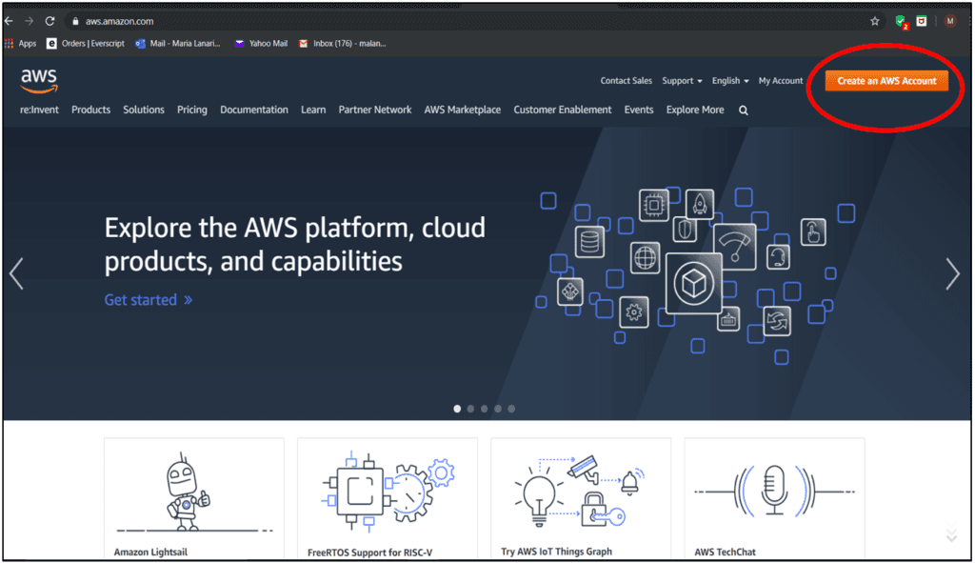Click Create an AWS Account button
975x563 pixels.
click(x=886, y=81)
